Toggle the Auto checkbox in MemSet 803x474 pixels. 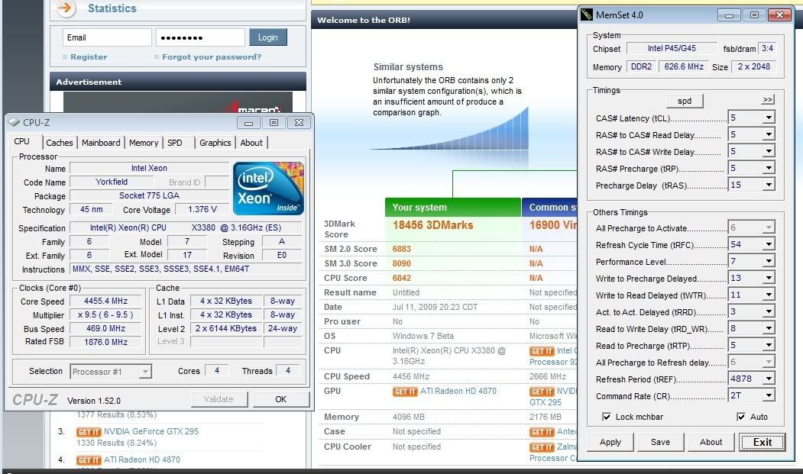741,417
